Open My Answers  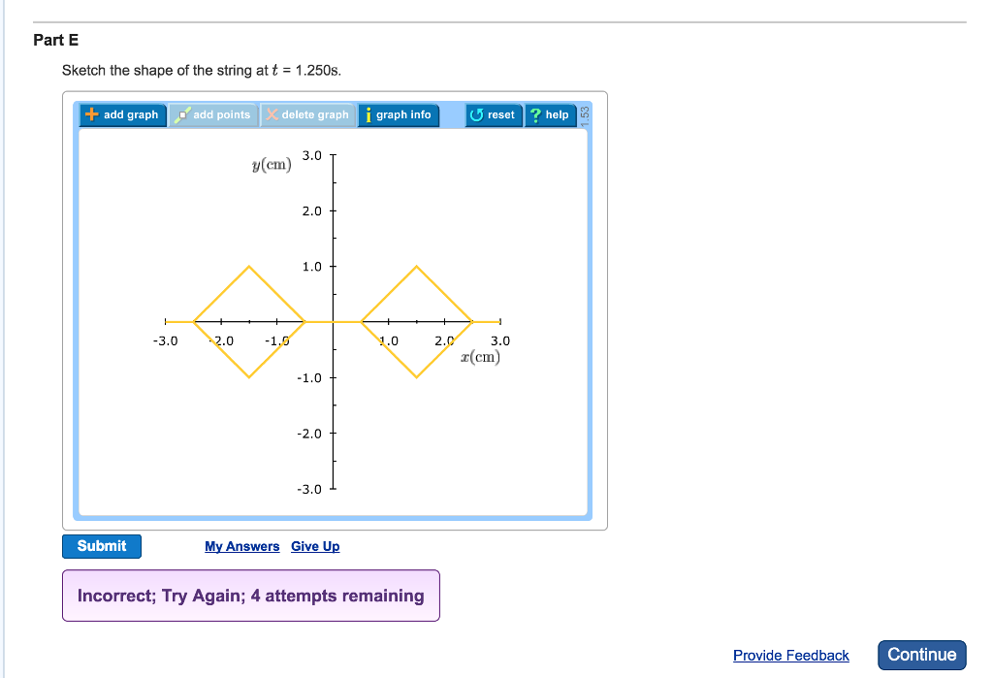tap(241, 546)
